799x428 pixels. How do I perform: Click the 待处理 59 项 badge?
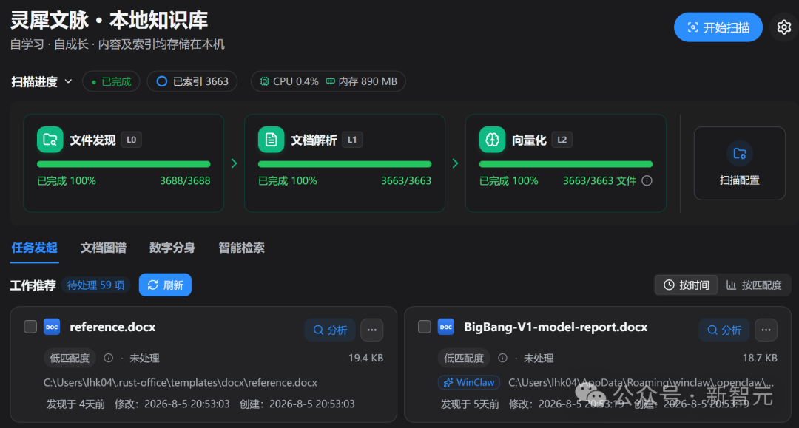point(95,285)
